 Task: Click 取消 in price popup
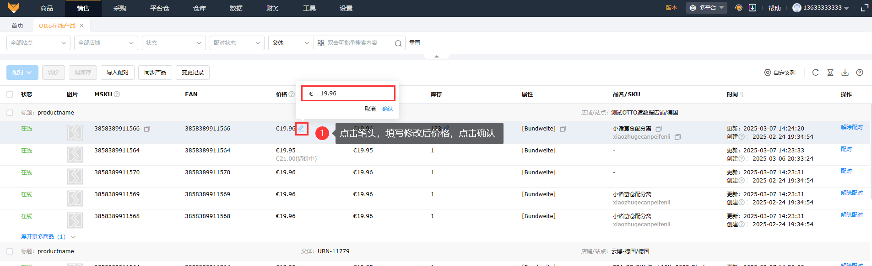pyautogui.click(x=370, y=109)
